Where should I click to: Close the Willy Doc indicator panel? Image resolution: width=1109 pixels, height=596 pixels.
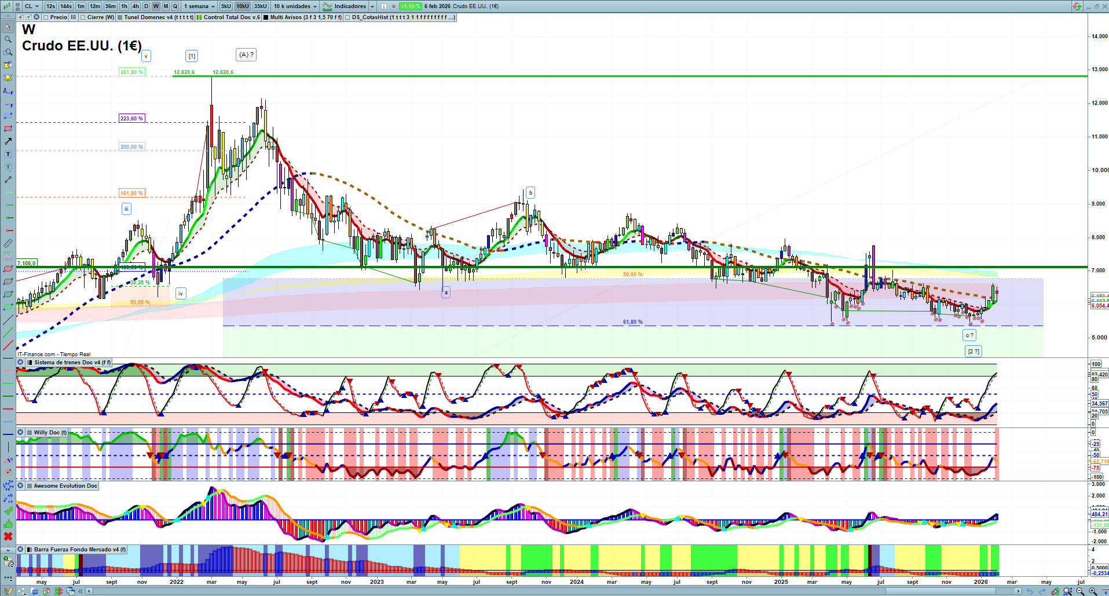21,433
